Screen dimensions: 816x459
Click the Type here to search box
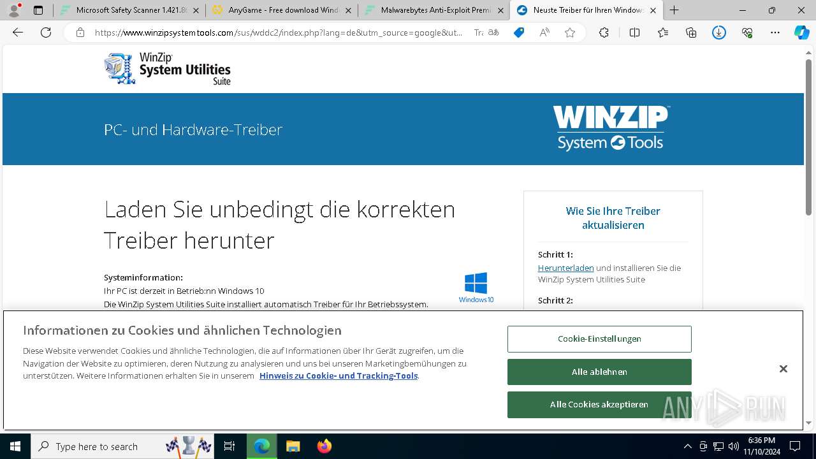click(x=124, y=446)
